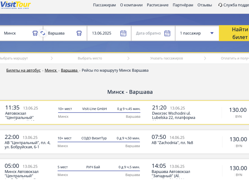Screen dimensions: 249x180
Task: Follow the Билеты на автобус breadcrumb link
Action: [23, 70]
